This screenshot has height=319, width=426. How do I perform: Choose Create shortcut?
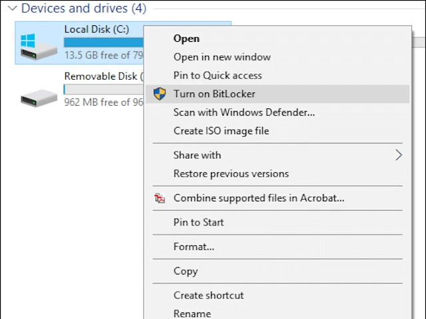[208, 295]
